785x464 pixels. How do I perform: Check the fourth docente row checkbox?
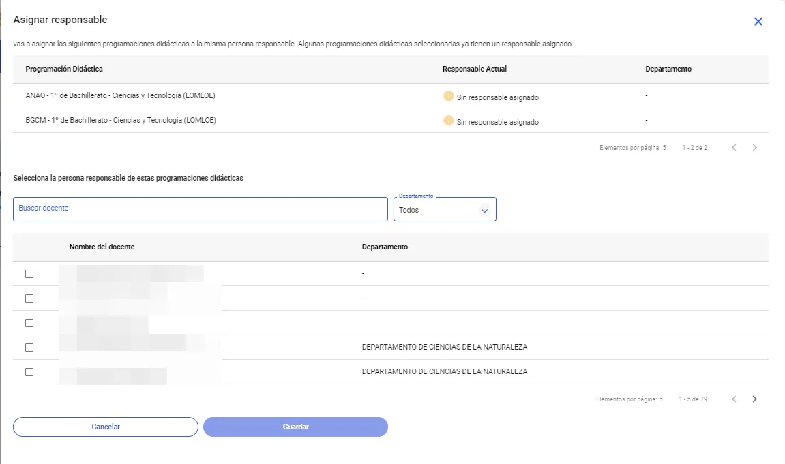point(28,347)
